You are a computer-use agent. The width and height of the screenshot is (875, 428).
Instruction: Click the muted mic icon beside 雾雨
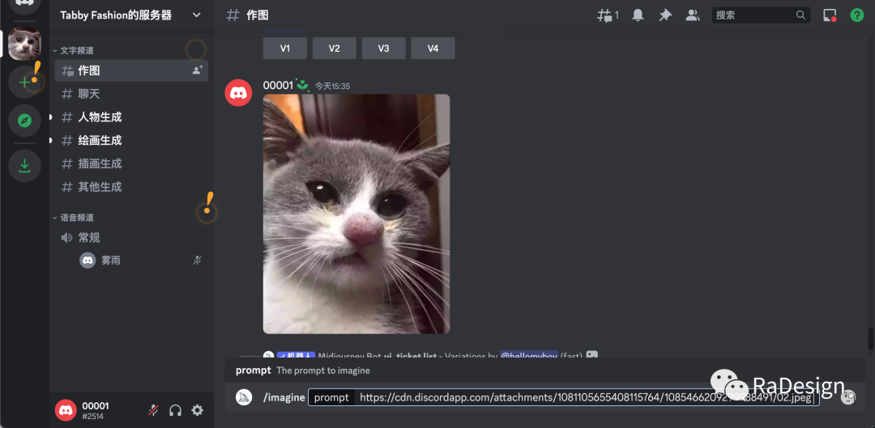coord(197,261)
